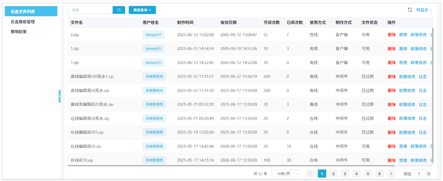This screenshot has width=443, height=181.
Task: Click the 前往 page number input box
Action: 419,174
